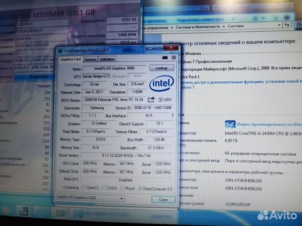Viewport: 302px width, 226px height.
Task: Click the Close button in GPU-Z
Action: pos(163,200)
